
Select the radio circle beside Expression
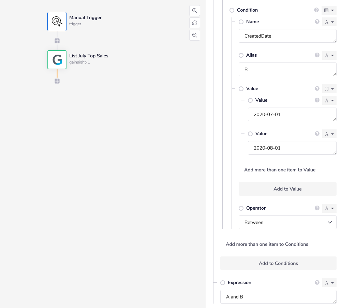pos(223,283)
